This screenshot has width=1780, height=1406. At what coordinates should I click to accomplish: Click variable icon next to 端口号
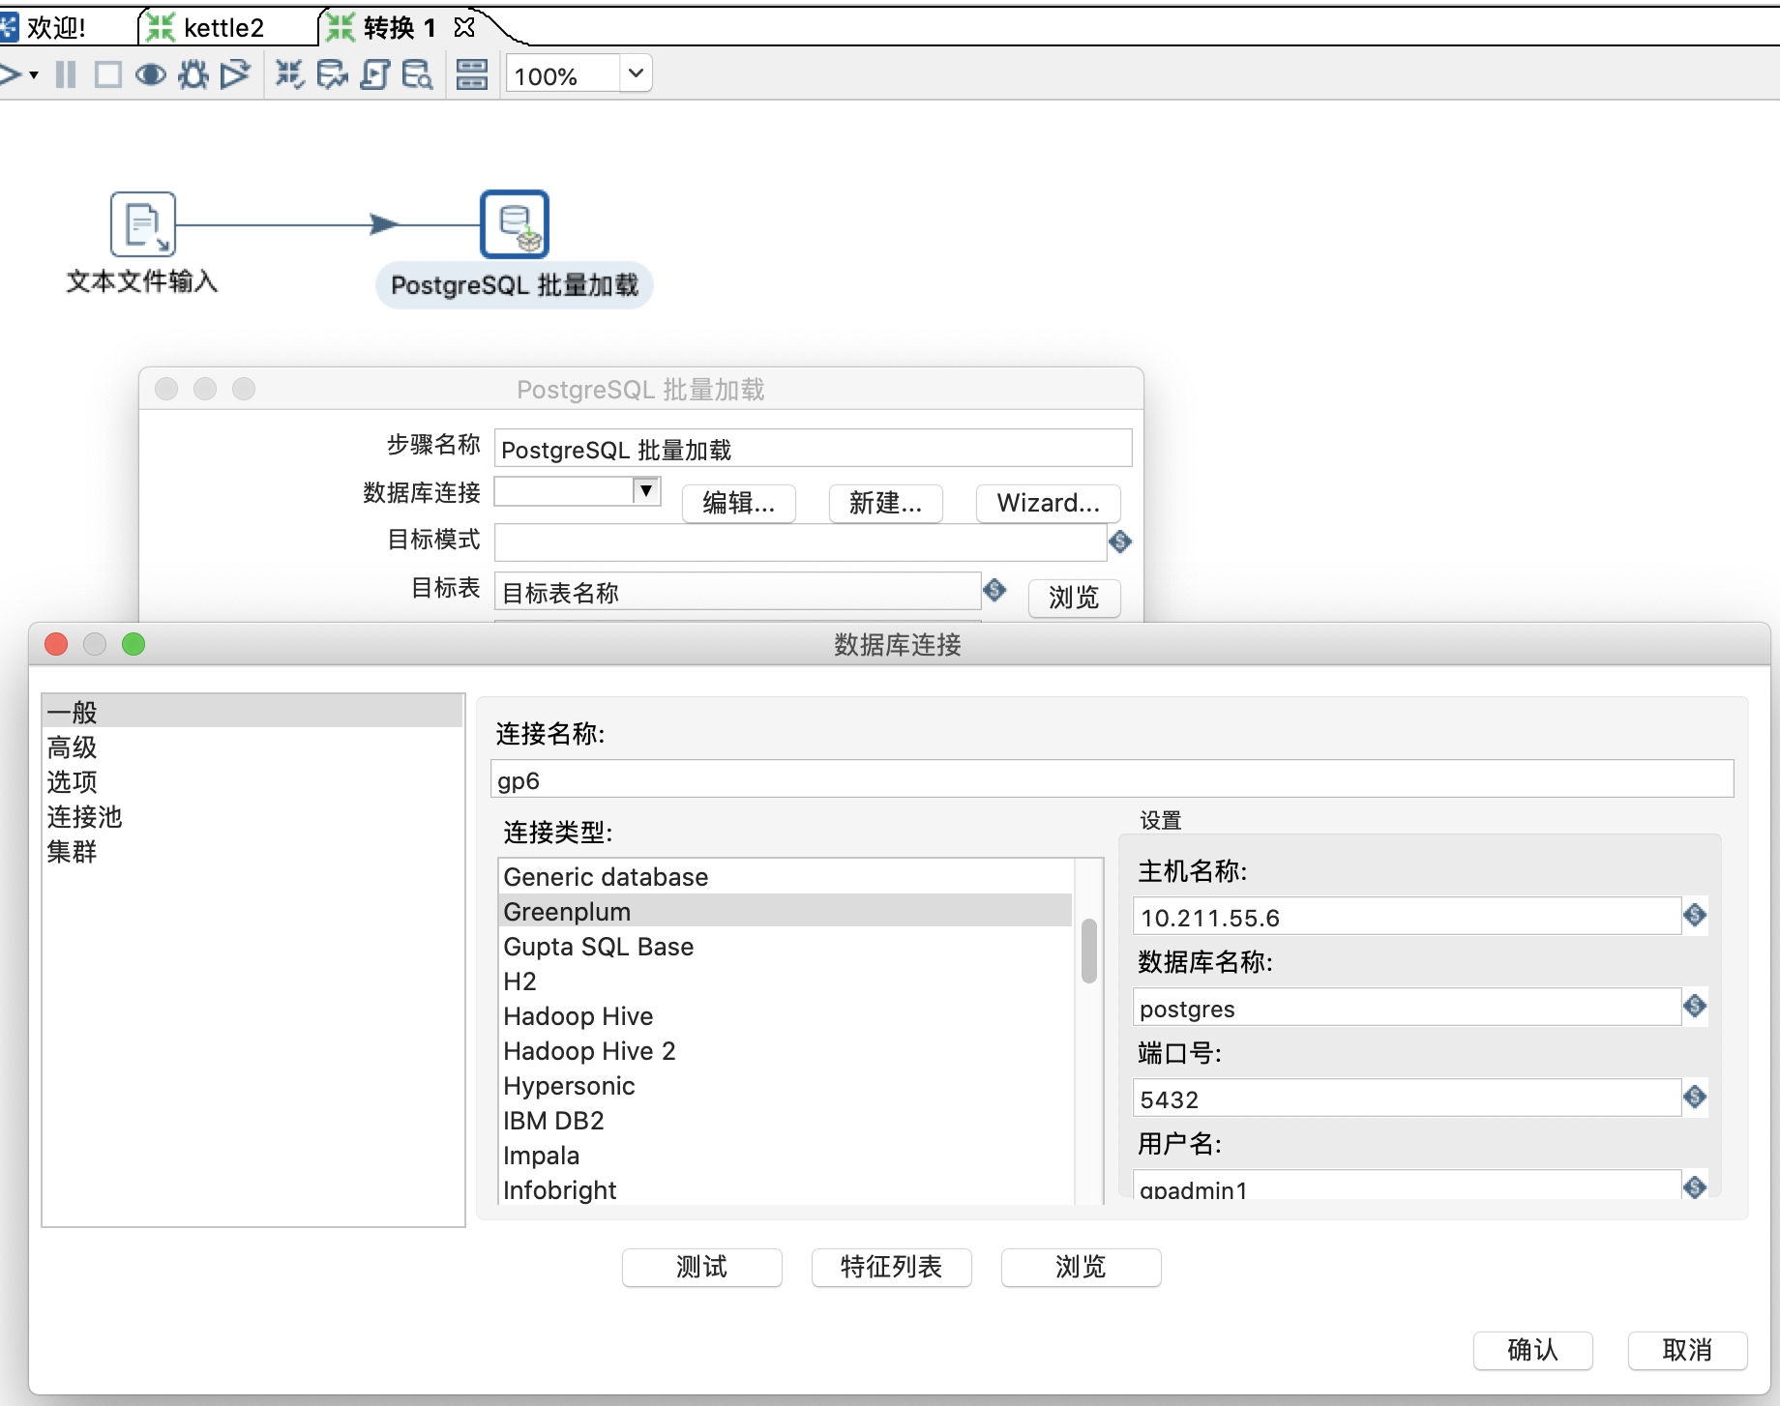(1695, 1097)
